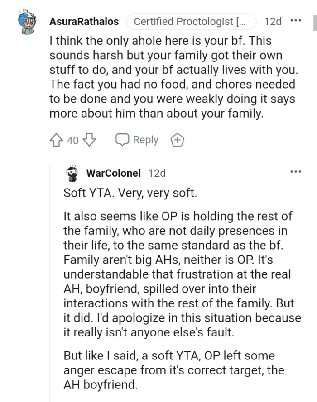The height and width of the screenshot is (402, 317).
Task: Click the speech bubble Reply icon
Action: [122, 140]
